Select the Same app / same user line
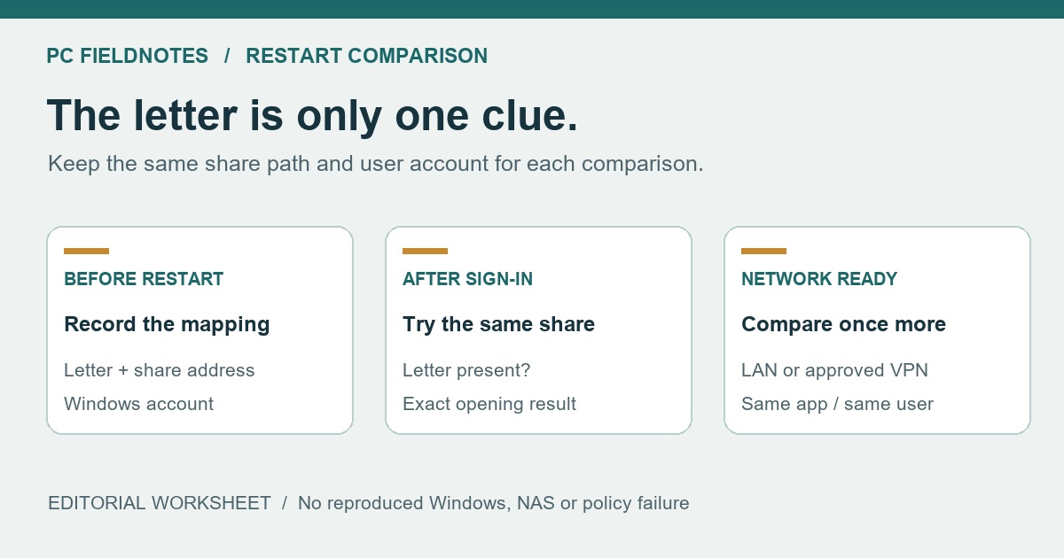This screenshot has width=1064, height=558. (x=837, y=404)
